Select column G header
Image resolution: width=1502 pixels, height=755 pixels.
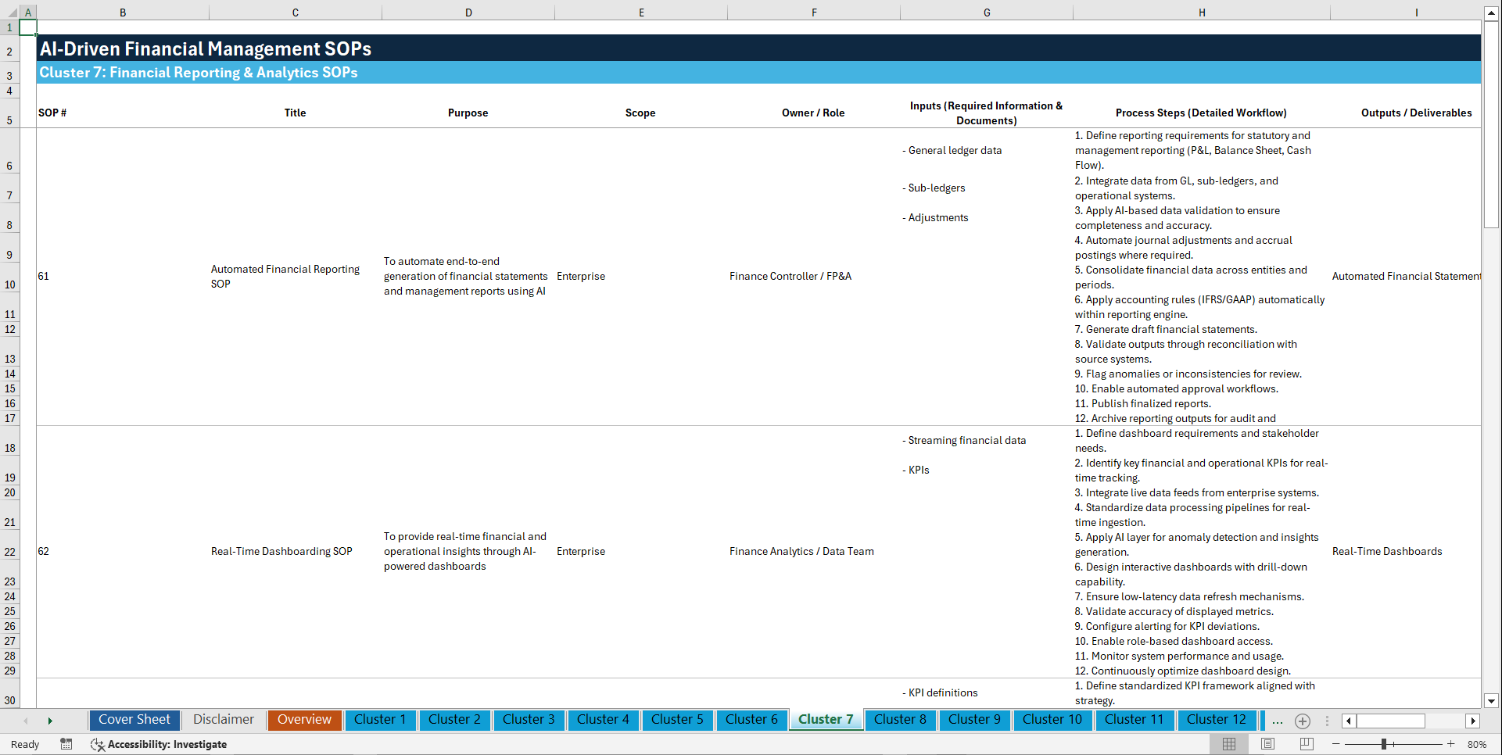click(x=987, y=12)
